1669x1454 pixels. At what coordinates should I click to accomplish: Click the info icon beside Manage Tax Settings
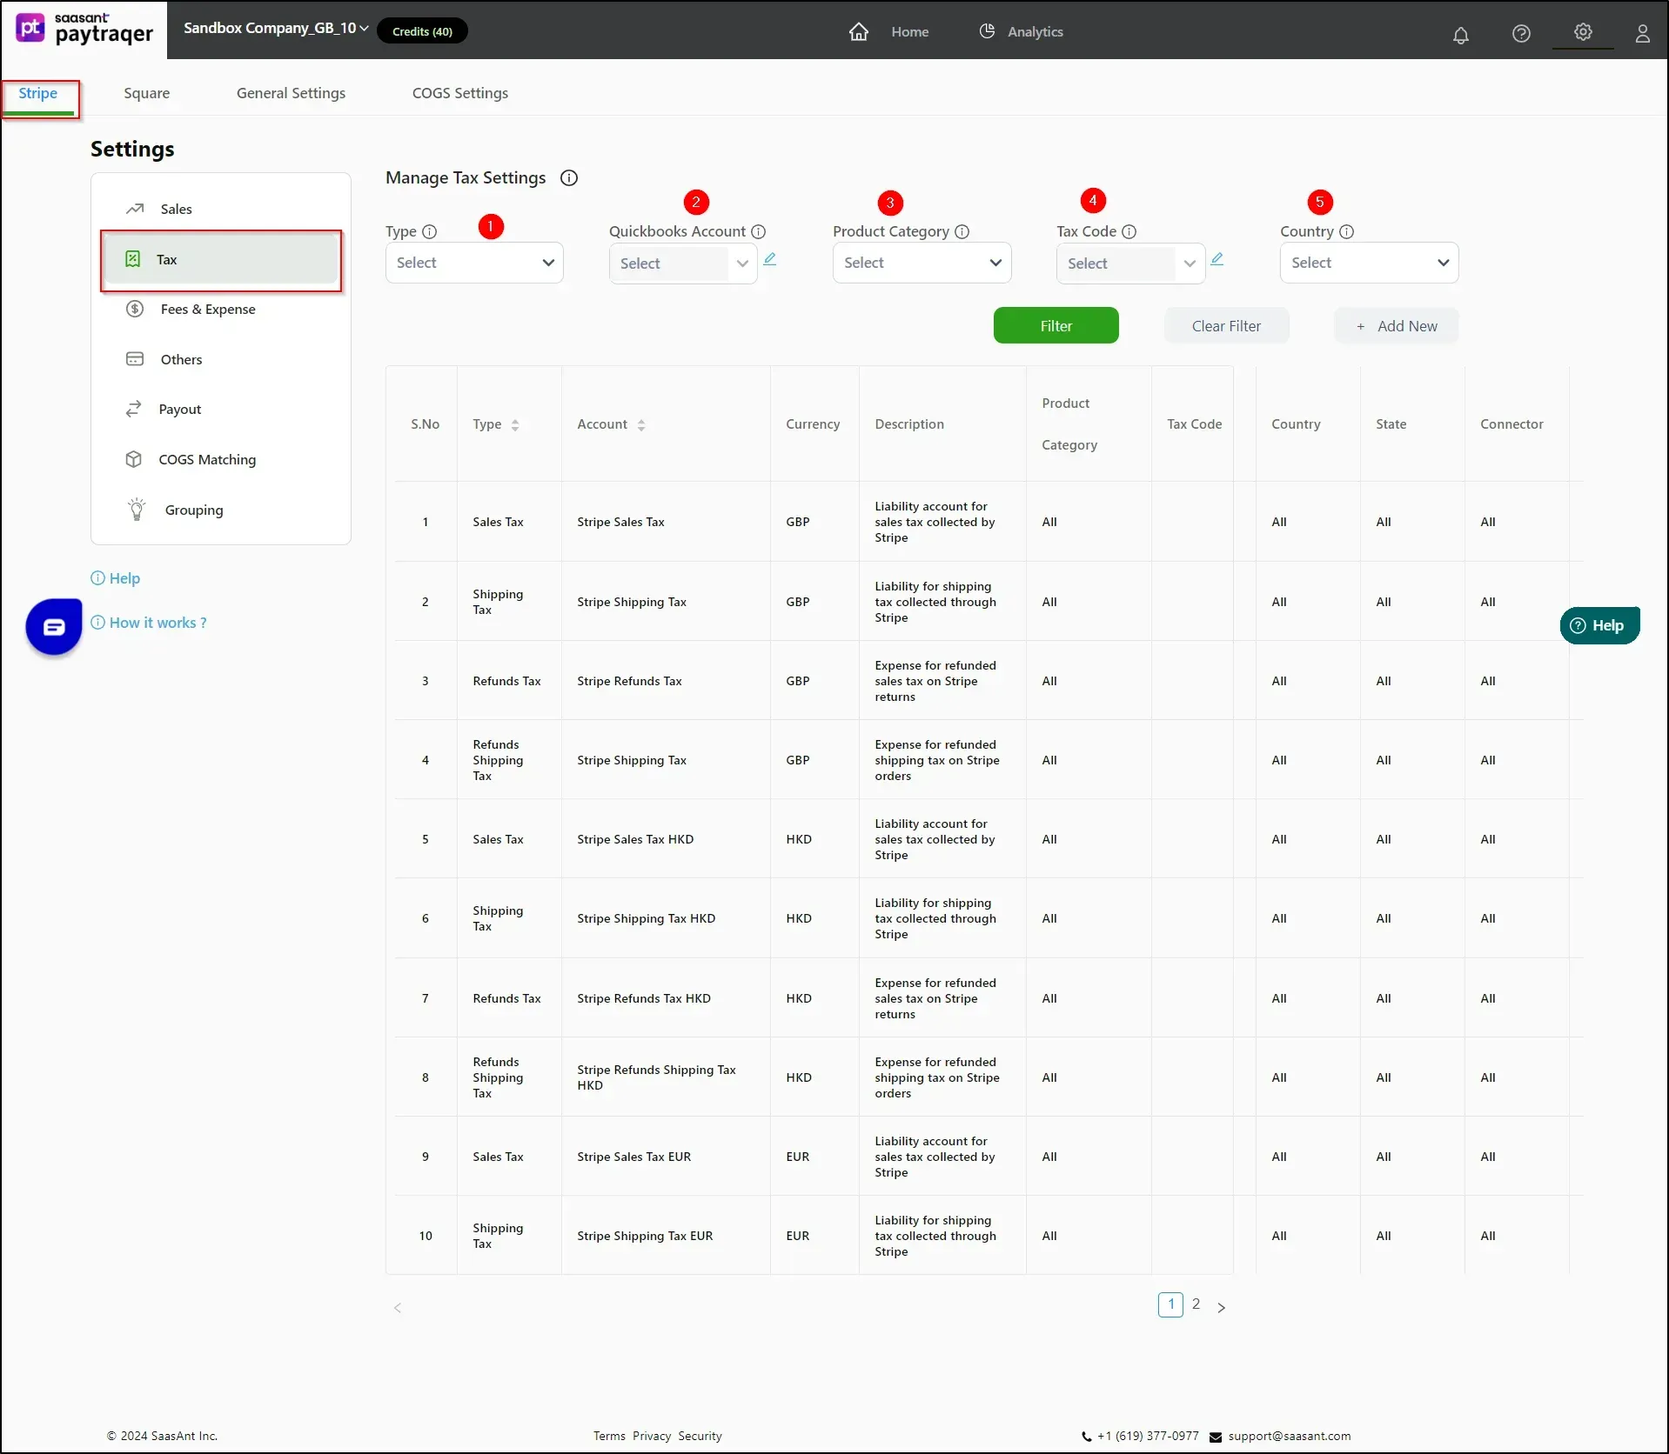pyautogui.click(x=569, y=178)
